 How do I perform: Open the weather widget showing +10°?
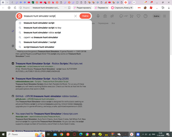point(123,16)
